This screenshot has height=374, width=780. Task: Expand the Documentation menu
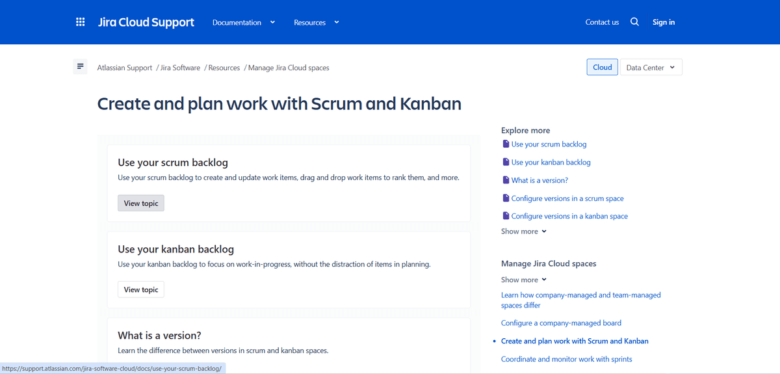[x=244, y=22]
